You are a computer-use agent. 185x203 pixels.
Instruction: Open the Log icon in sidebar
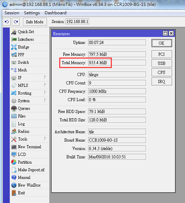point(14,124)
